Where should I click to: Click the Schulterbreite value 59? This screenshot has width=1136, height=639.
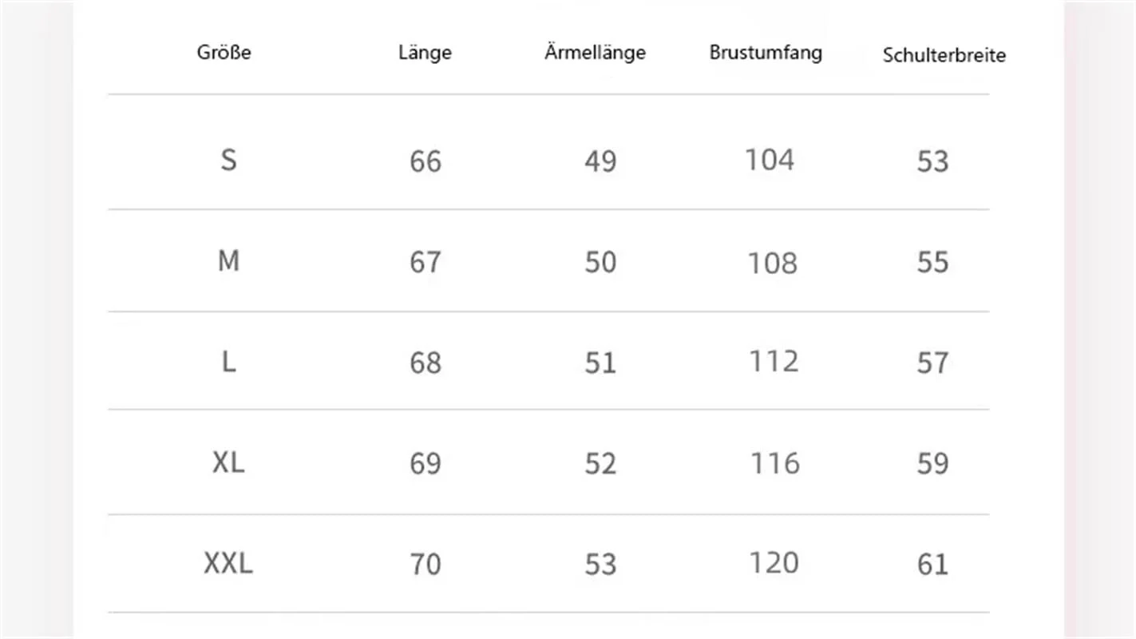point(932,464)
